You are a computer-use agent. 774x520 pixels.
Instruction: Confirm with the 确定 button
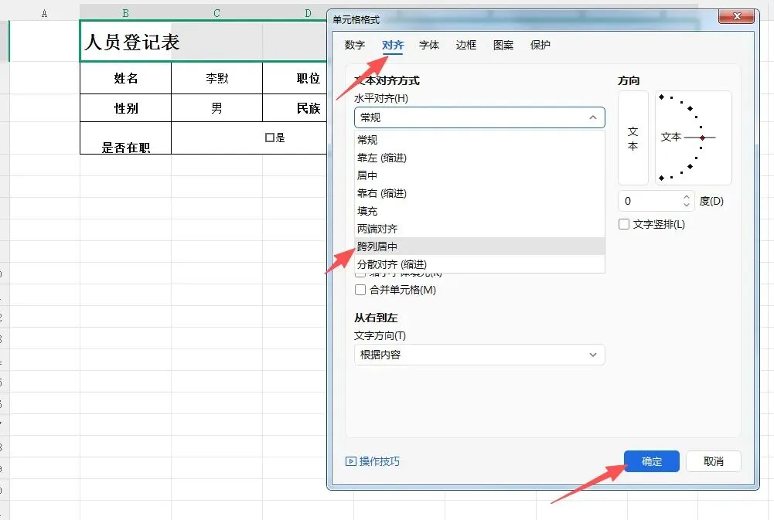[652, 461]
